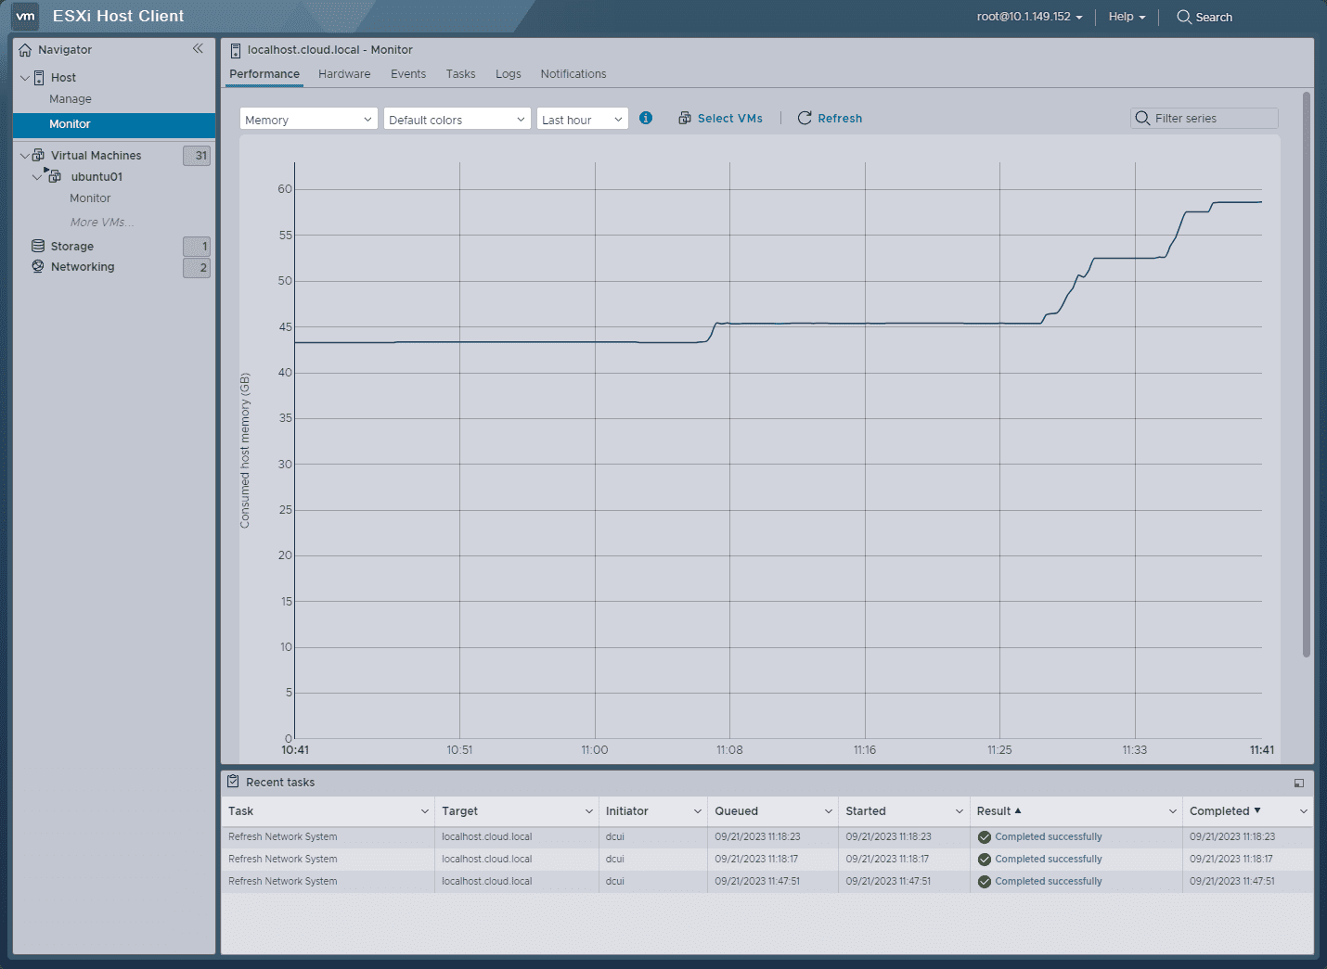
Task: Open the Default colors dropdown
Action: click(457, 119)
